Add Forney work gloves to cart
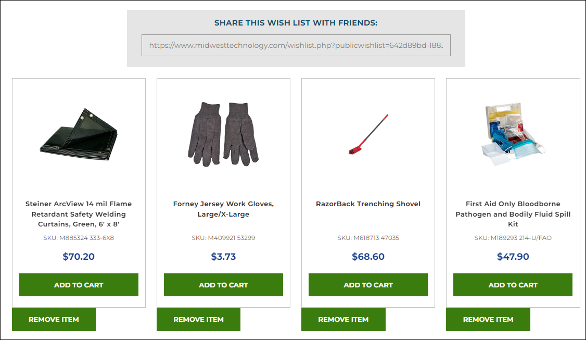This screenshot has width=586, height=340. pyautogui.click(x=223, y=285)
